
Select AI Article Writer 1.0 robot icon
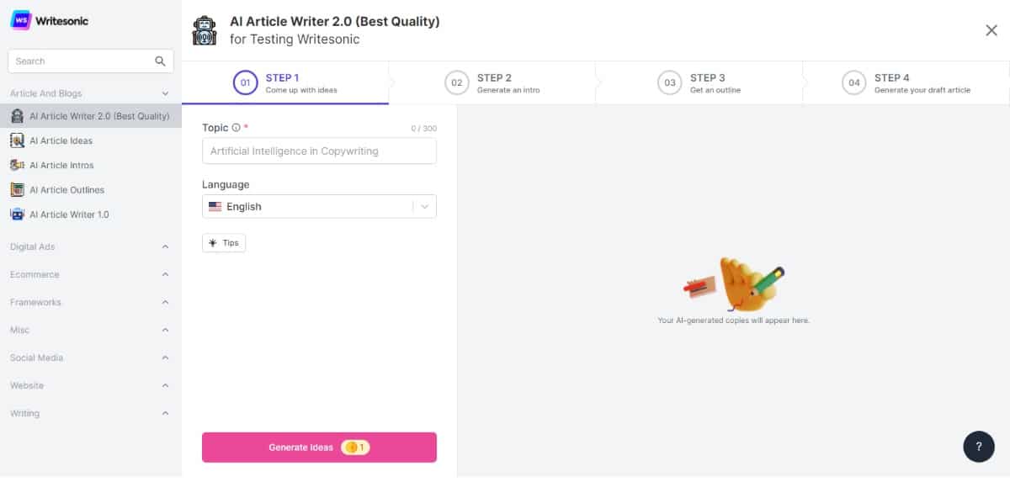click(17, 215)
